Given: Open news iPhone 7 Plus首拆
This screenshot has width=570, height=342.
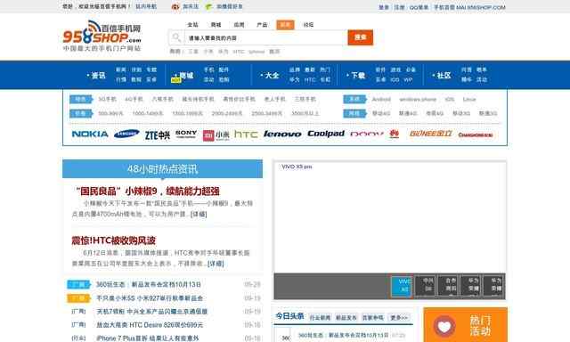Looking at the screenshot, I should point(148,338).
